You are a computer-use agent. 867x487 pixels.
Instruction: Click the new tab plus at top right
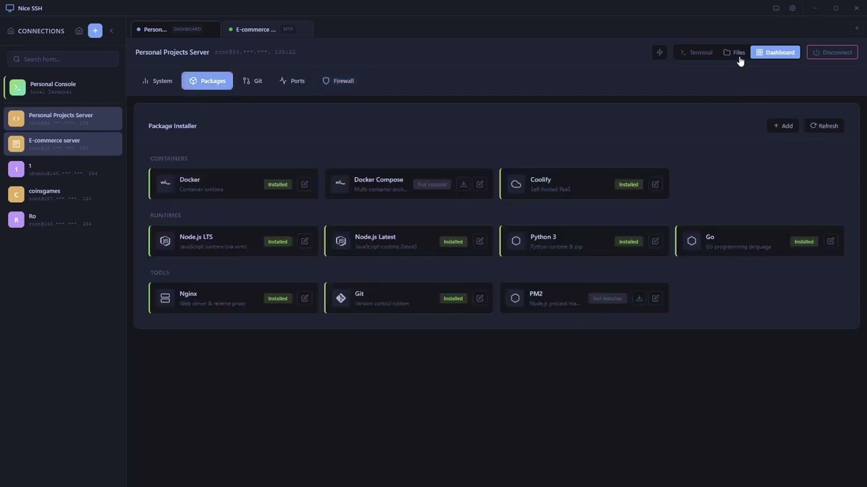pyautogui.click(x=857, y=28)
